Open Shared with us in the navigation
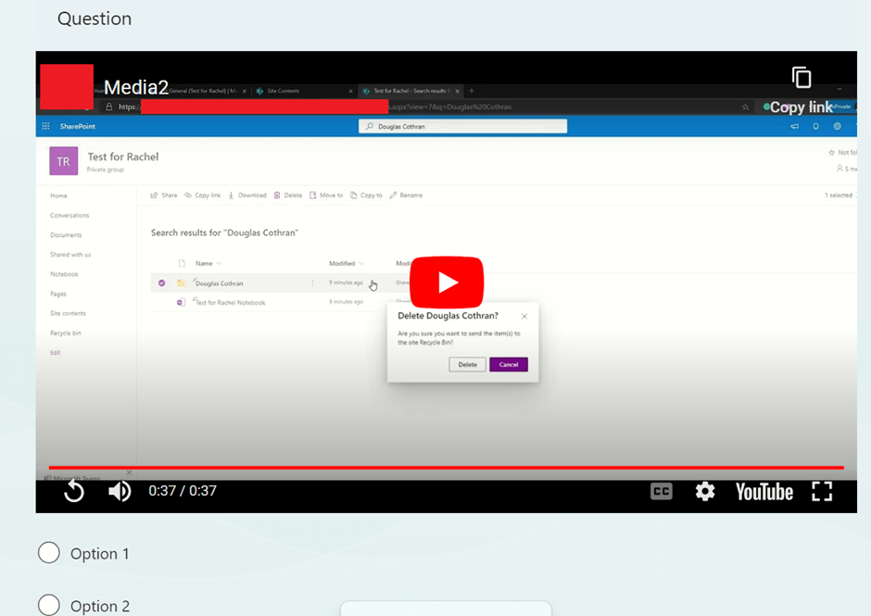871x616 pixels. (70, 255)
